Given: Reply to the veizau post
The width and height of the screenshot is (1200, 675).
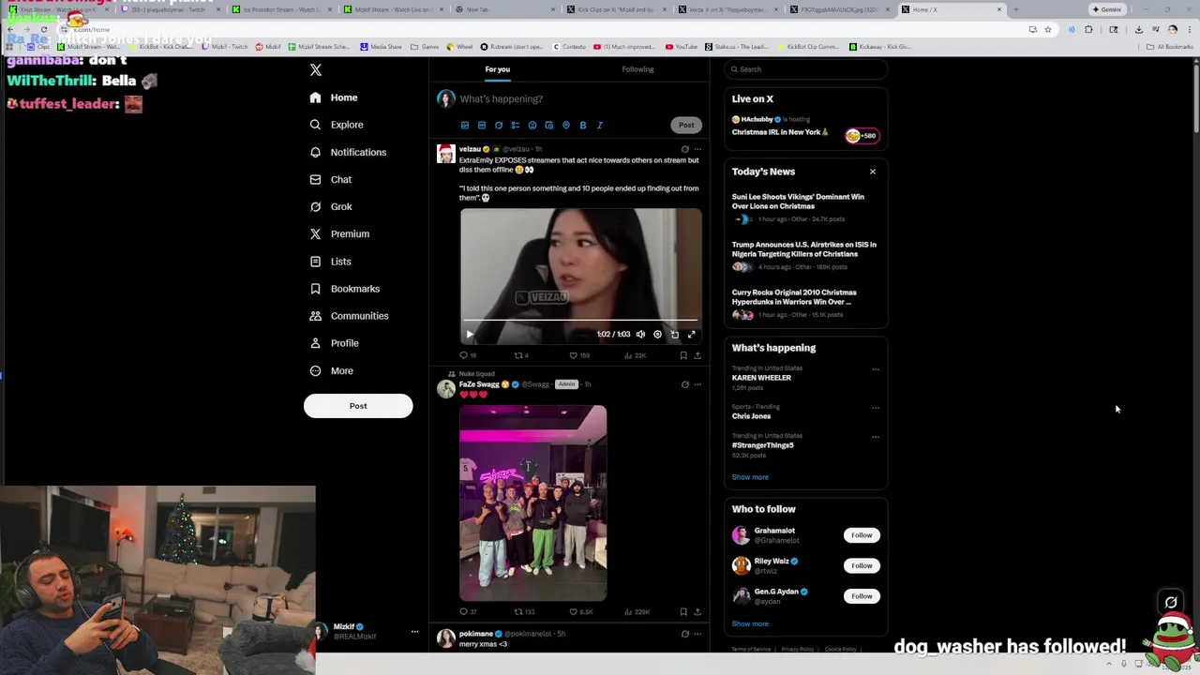Looking at the screenshot, I should click(x=467, y=355).
